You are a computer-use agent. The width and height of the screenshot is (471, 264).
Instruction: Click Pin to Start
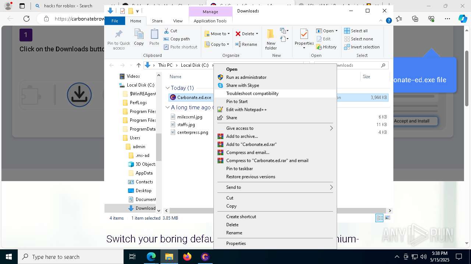tap(275, 102)
